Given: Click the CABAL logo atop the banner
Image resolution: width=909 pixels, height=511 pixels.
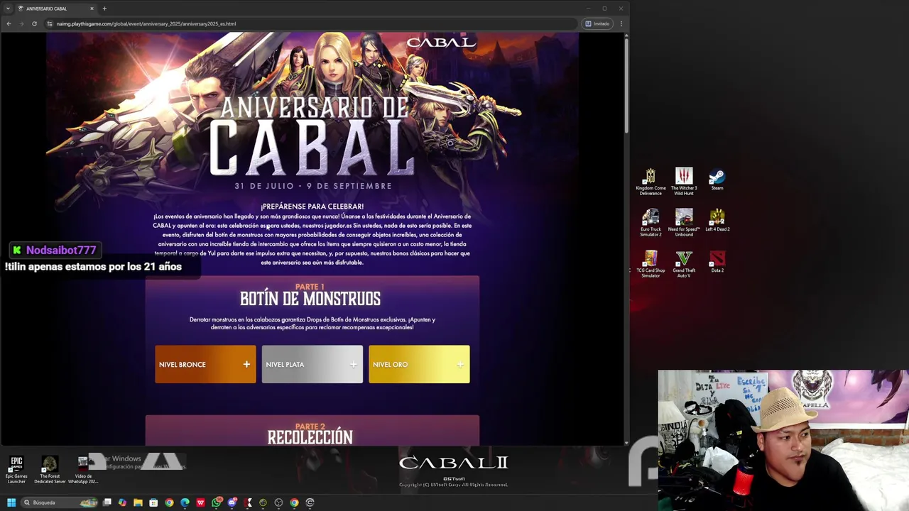Looking at the screenshot, I should (x=440, y=43).
